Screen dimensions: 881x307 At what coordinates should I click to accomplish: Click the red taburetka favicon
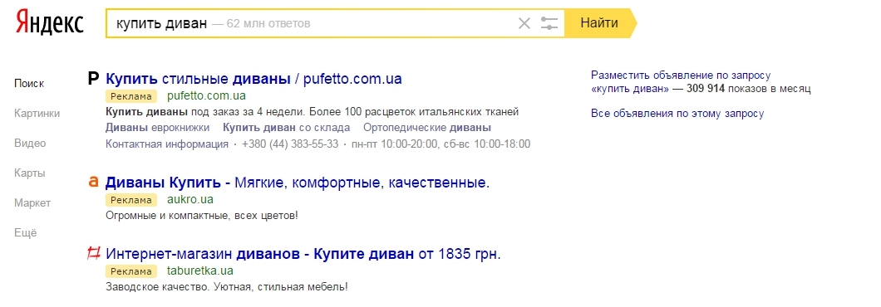[94, 254]
